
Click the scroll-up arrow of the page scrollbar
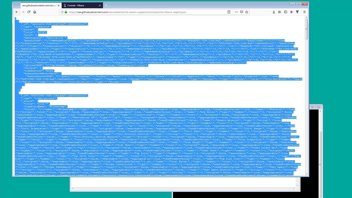(306, 18)
